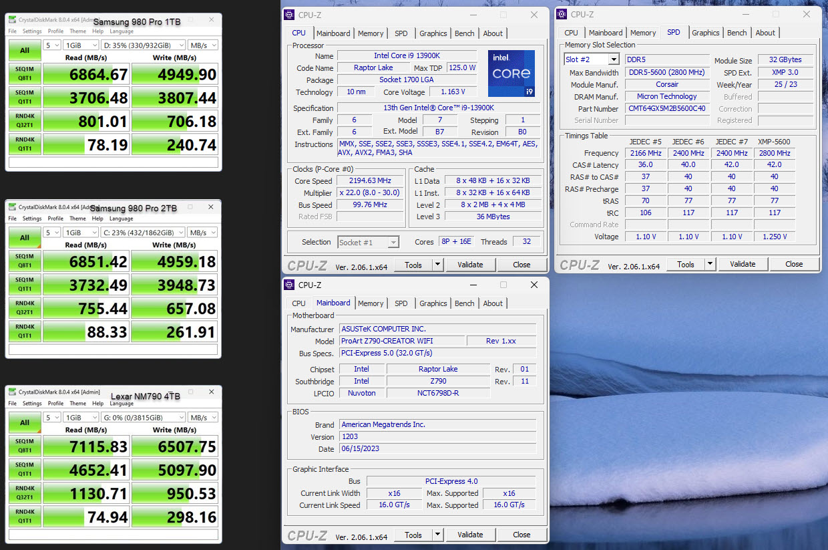Run All tests on the D: drive window
This screenshot has height=550, width=828.
[x=25, y=50]
